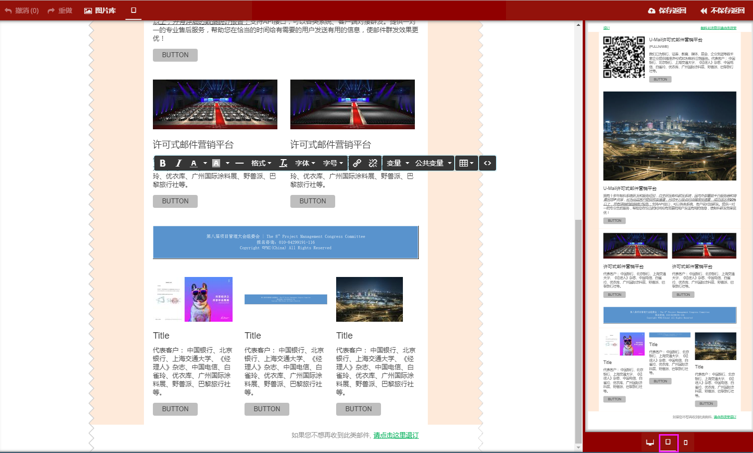Open source code view icon

tap(487, 163)
